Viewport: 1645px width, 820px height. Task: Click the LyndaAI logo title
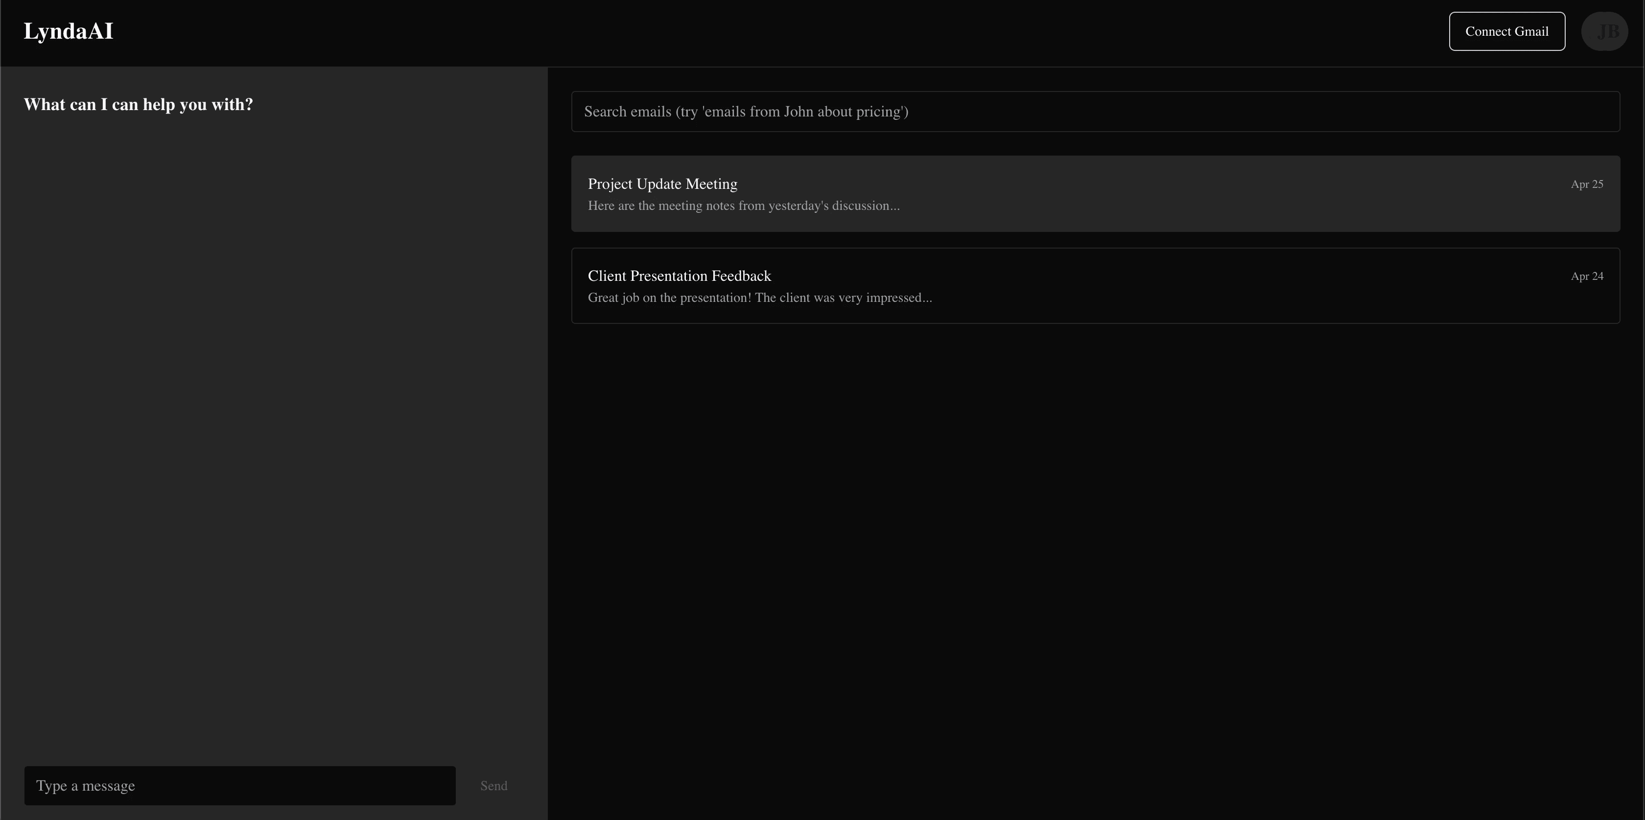(x=69, y=31)
